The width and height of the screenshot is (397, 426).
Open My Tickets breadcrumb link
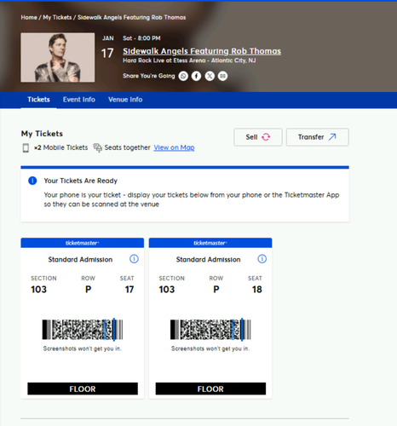pyautogui.click(x=57, y=17)
